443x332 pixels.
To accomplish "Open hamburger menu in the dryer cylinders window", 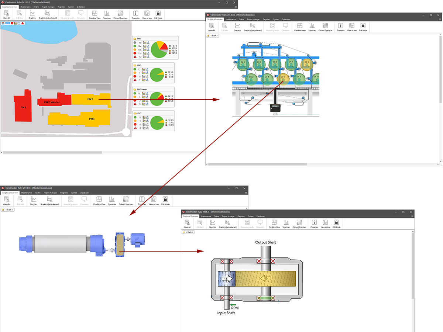I will 439,19.
